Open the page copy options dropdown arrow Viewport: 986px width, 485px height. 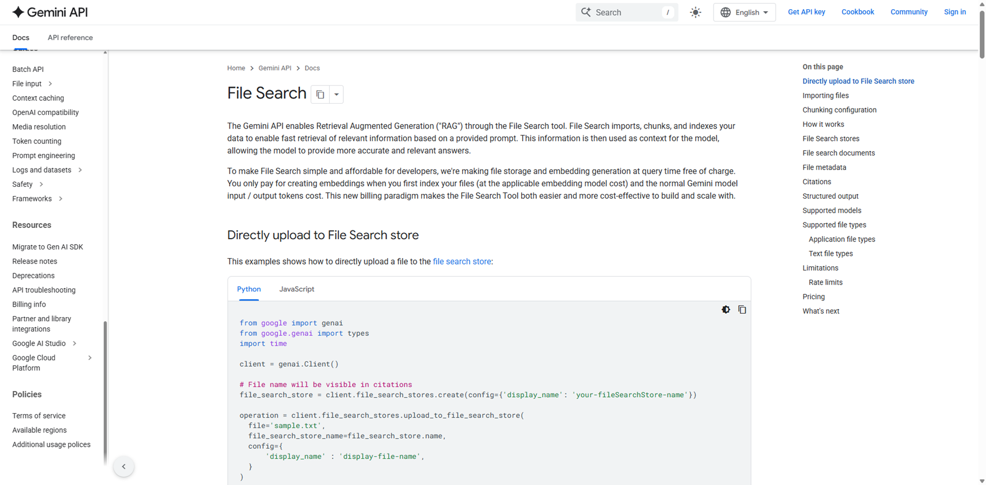pos(336,95)
